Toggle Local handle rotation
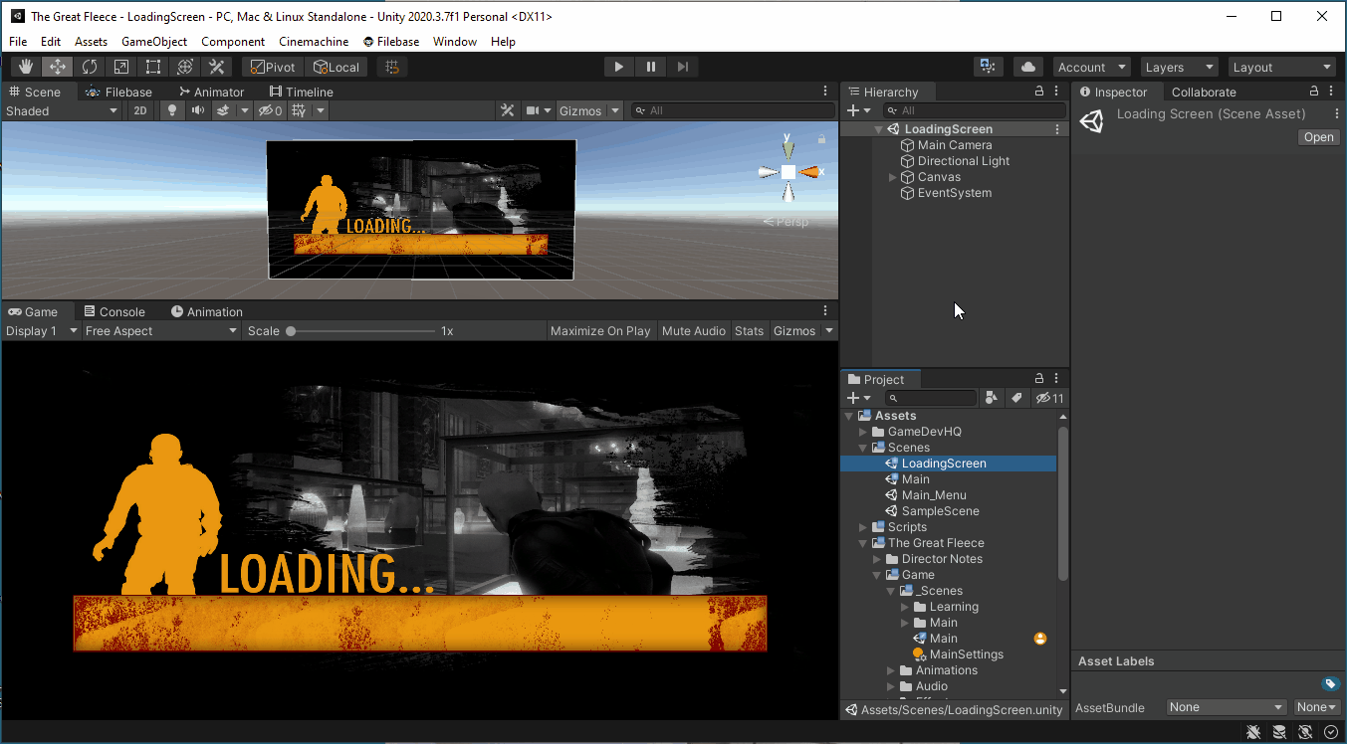This screenshot has height=744, width=1347. pyautogui.click(x=337, y=67)
